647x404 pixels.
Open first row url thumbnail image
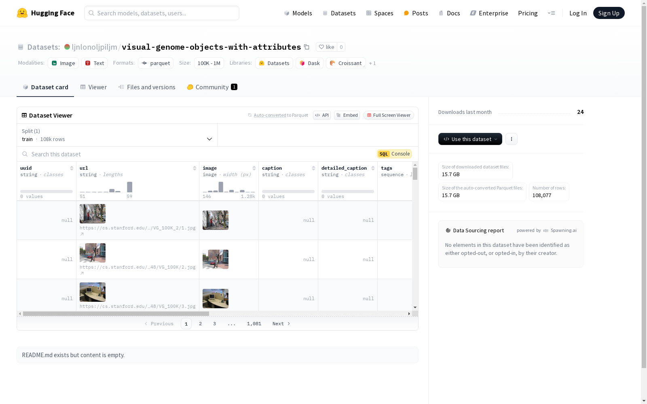point(93,214)
